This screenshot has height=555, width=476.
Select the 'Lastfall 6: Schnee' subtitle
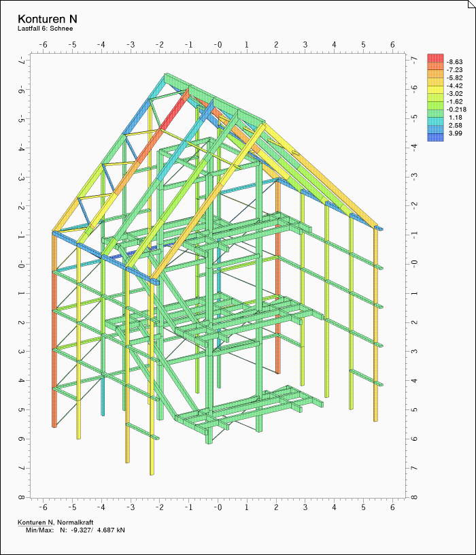click(x=46, y=29)
